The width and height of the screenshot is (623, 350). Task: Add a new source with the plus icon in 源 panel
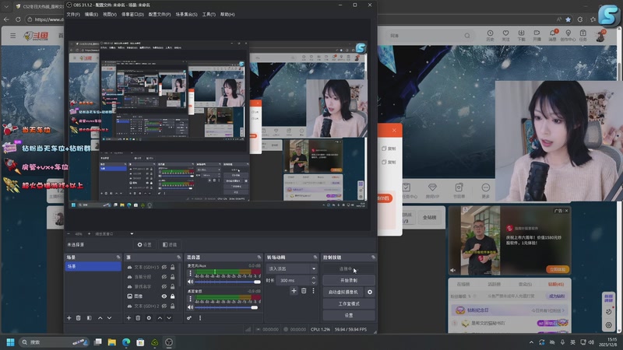pos(128,318)
